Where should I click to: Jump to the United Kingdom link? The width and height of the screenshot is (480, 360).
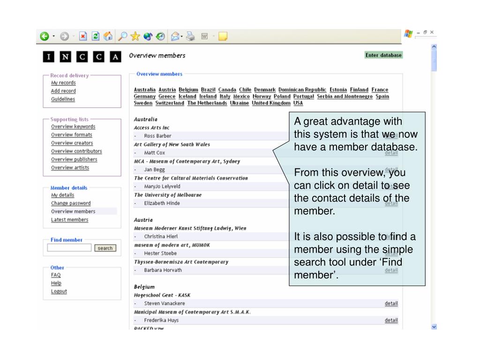(271, 103)
